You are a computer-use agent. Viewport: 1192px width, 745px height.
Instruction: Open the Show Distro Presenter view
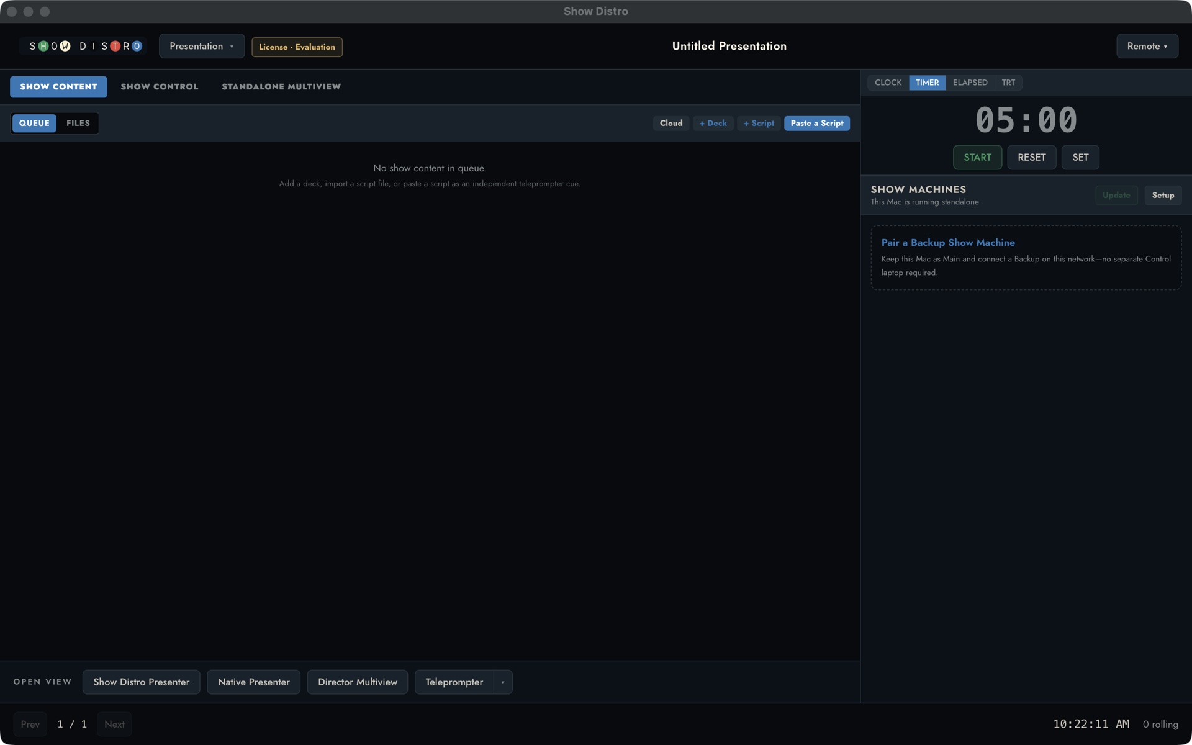point(141,682)
